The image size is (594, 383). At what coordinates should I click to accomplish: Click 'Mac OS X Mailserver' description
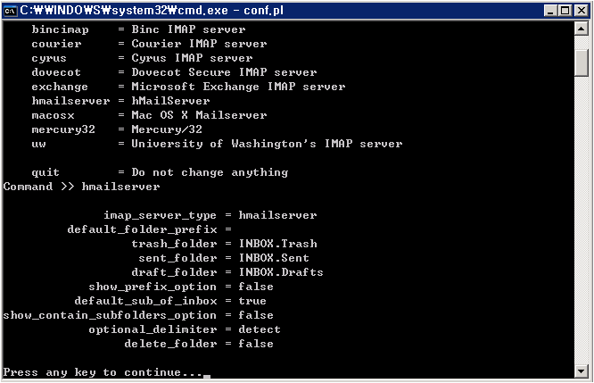pyautogui.click(x=199, y=115)
